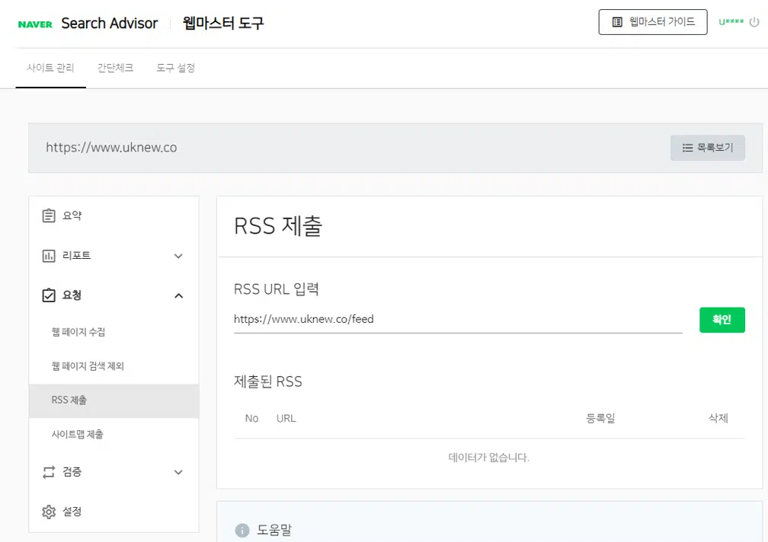
Task: Expand the 검증 section chevron
Action: coord(178,472)
